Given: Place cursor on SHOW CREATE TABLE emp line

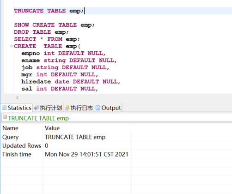Looking at the screenshot, I should click(54, 25).
